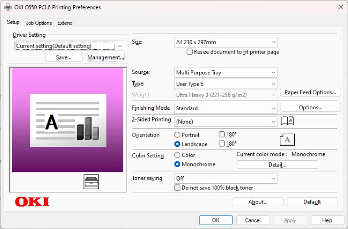
Task: Open Toner saving dropdown
Action: coord(226,178)
